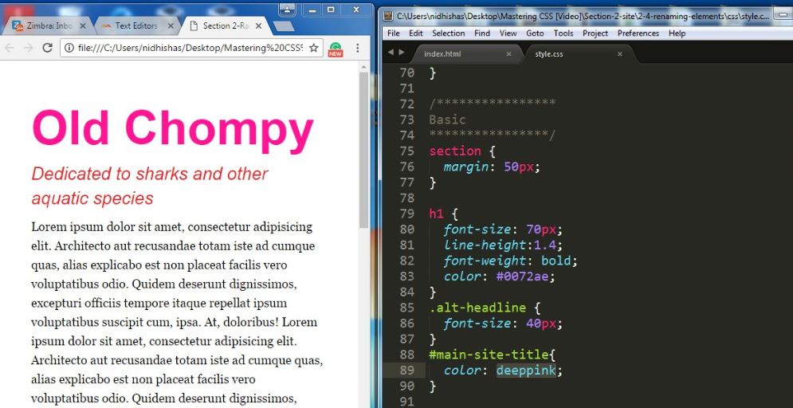This screenshot has width=793, height=408.
Task: Close the Zimbra Inbox tab
Action: coord(84,25)
